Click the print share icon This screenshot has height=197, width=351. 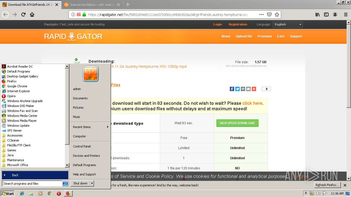[243, 89]
